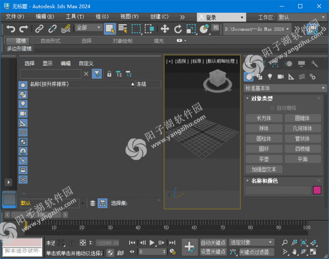This screenshot has width=329, height=259.
Task: Toggle geometry display in Scene Explorer sidebar
Action: tap(23, 85)
